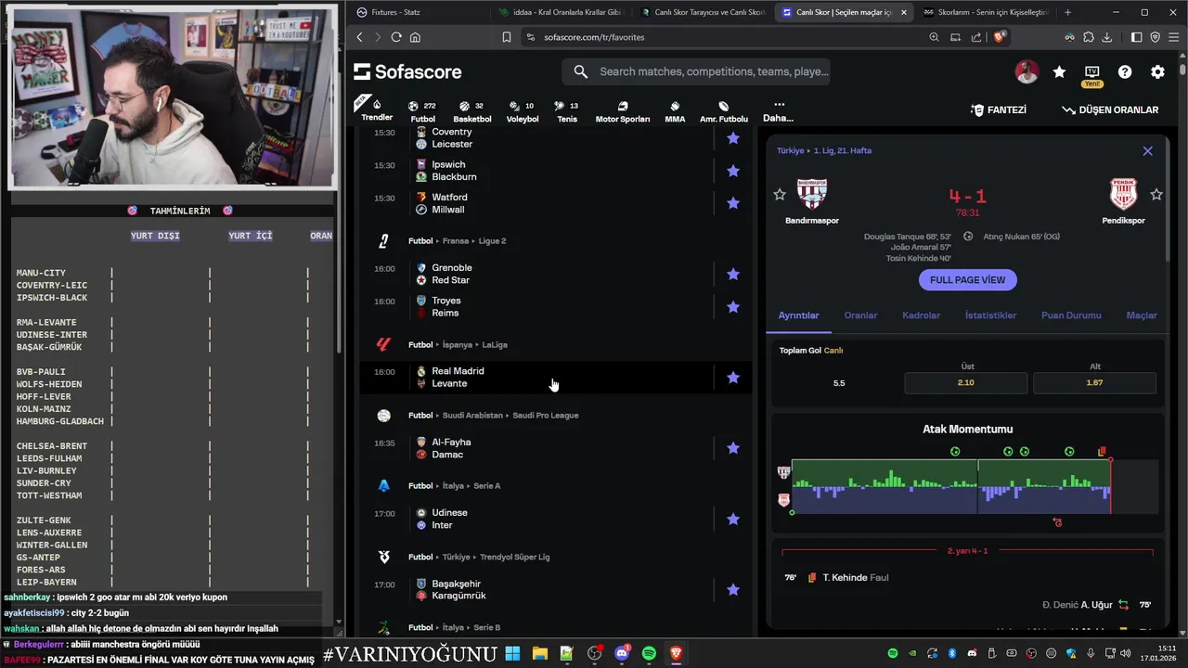
Task: Switch to the Maçlar tab
Action: [x=1142, y=315]
